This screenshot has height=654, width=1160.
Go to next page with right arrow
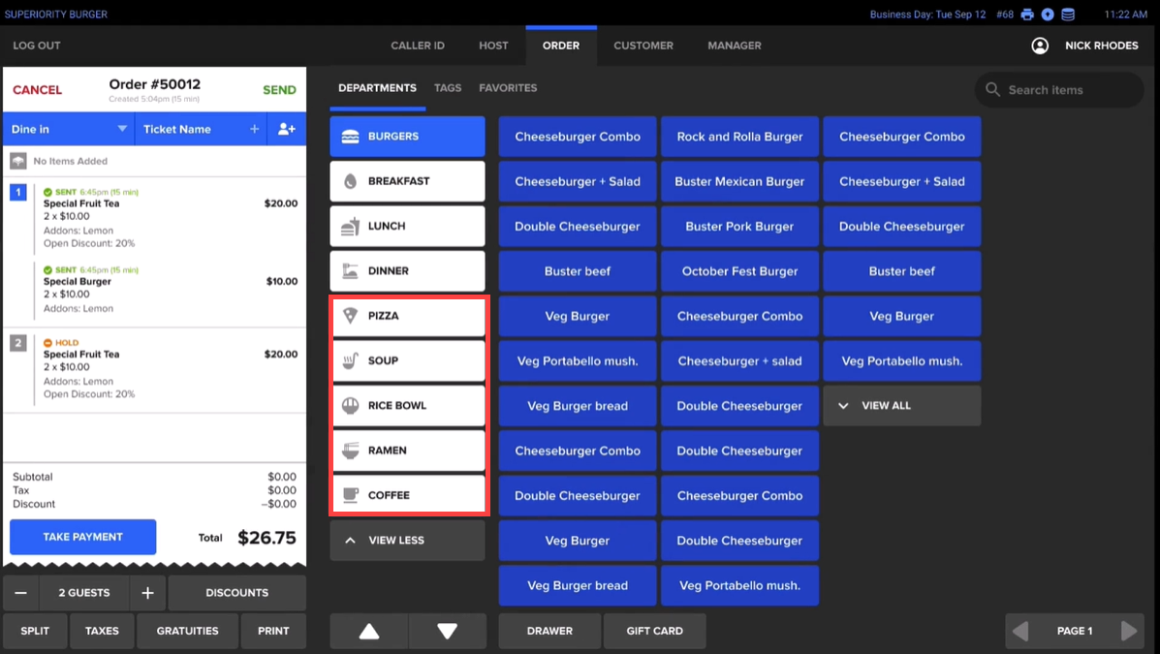[x=1129, y=631]
